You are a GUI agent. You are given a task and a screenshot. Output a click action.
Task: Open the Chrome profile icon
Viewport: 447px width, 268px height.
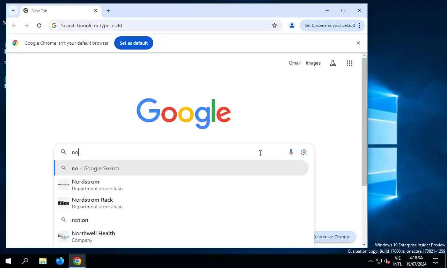[292, 25]
